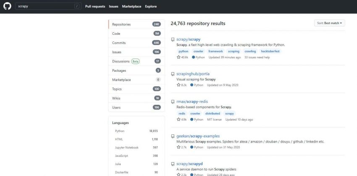Open the crawling topic tag
The width and height of the screenshot is (357, 176).
click(250, 51)
